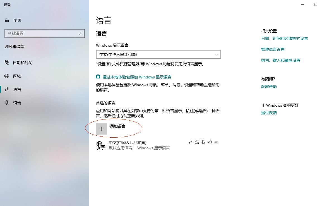Go to 主页 in the sidebar
The image size is (322, 206).
(18, 20)
